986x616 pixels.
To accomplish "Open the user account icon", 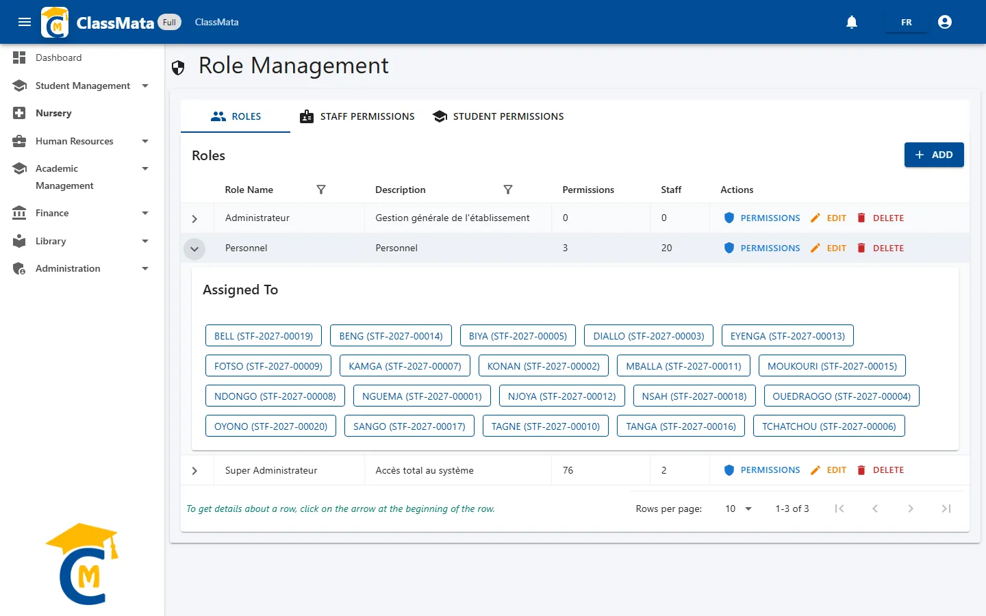I will [x=945, y=22].
